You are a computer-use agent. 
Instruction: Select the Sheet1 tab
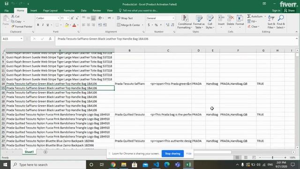coord(29,152)
